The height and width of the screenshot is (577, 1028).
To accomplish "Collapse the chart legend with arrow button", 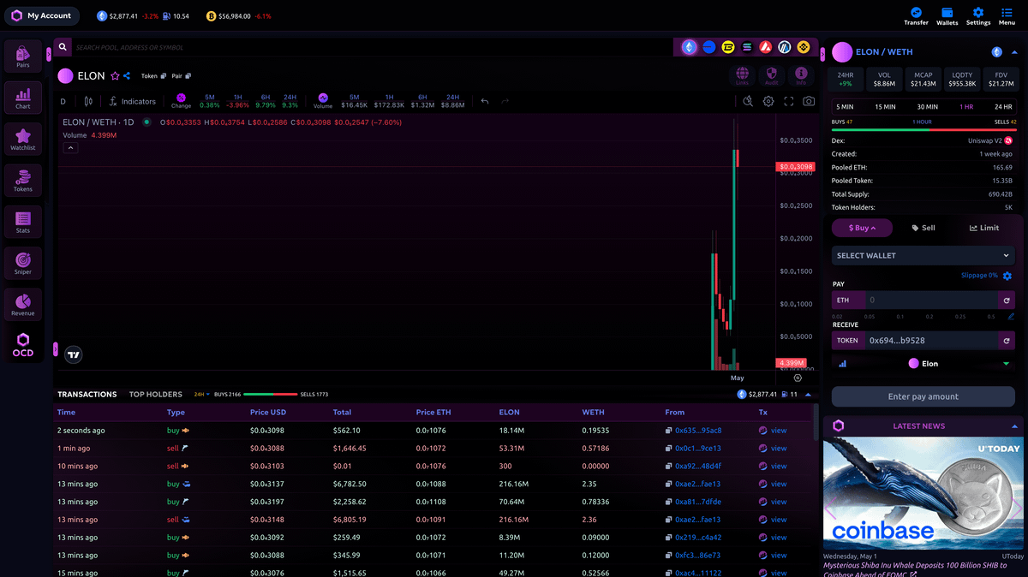I will tap(71, 148).
